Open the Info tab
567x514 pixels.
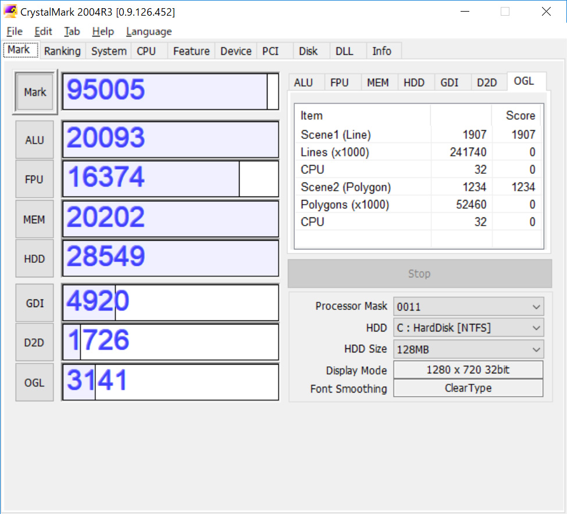(383, 51)
